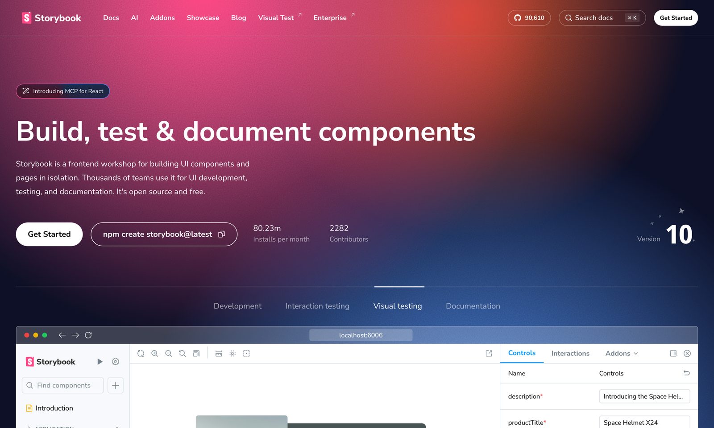Toggle the grid overlay in the toolbar
Screen dimensions: 714x428
[x=232, y=354]
